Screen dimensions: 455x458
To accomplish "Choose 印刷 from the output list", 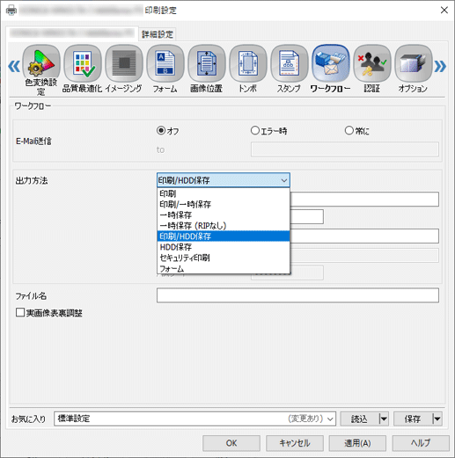I will [x=224, y=193].
